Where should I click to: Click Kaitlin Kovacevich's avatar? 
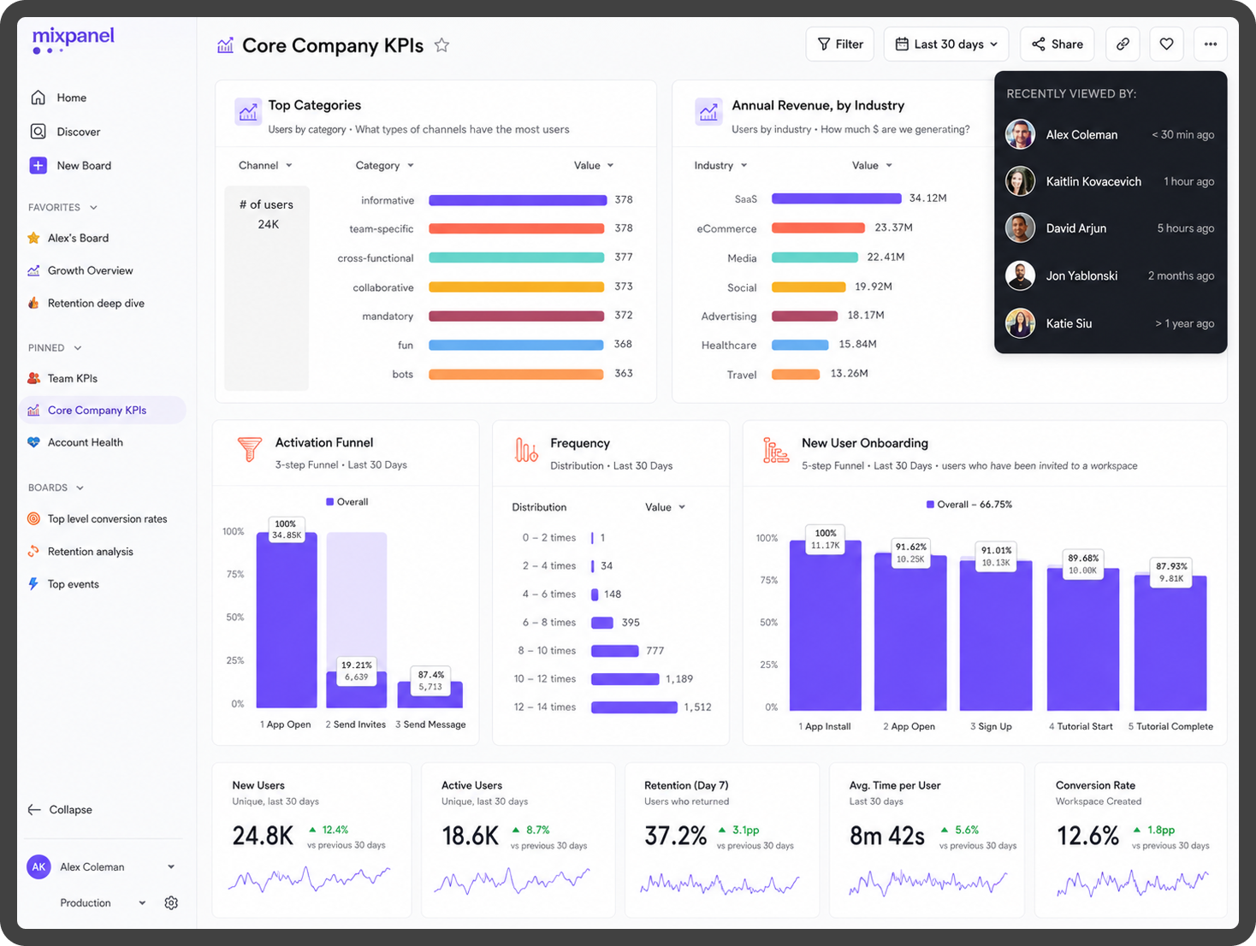coord(1020,181)
